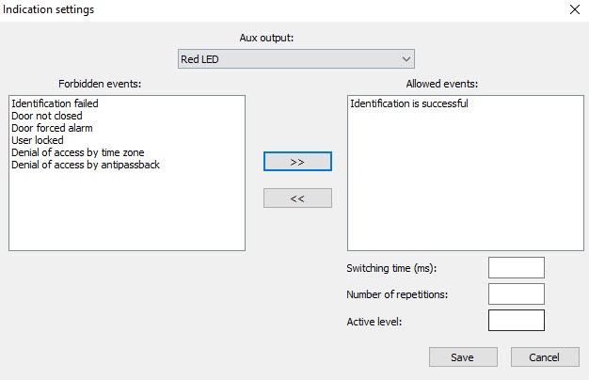The image size is (589, 380).
Task: Select 'Identification failed' in Forbidden events
Action: [55, 103]
